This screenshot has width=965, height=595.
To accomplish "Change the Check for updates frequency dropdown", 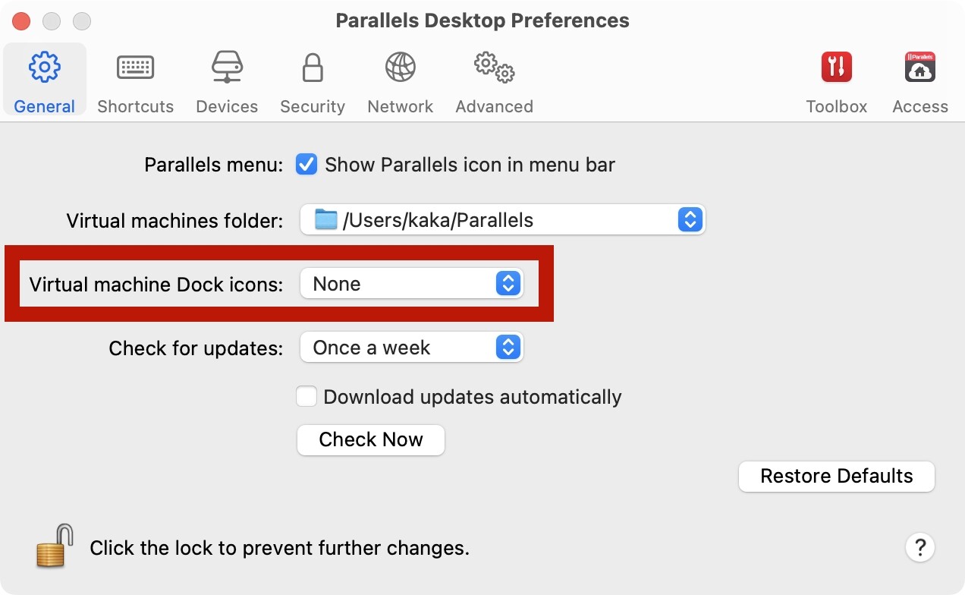I will coord(411,348).
